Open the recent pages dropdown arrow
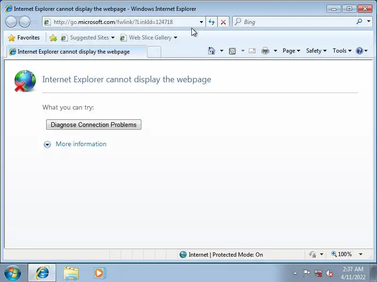The width and height of the screenshot is (377, 282). 35,22
